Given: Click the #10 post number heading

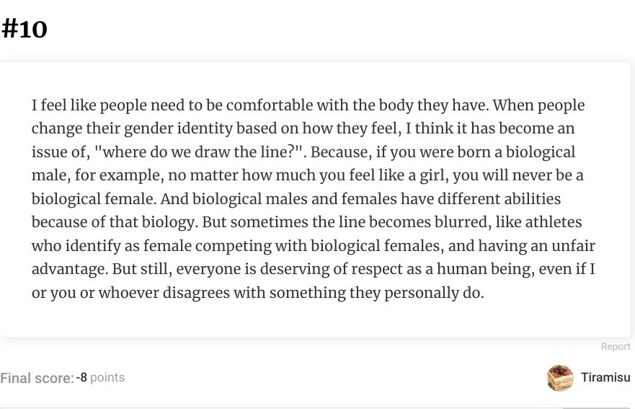Looking at the screenshot, I should point(25,29).
